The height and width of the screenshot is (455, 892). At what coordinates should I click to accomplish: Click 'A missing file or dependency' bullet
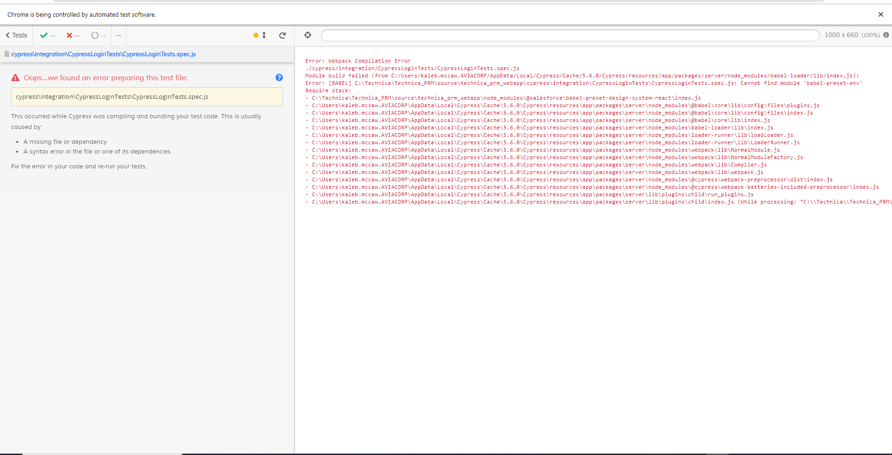65,142
